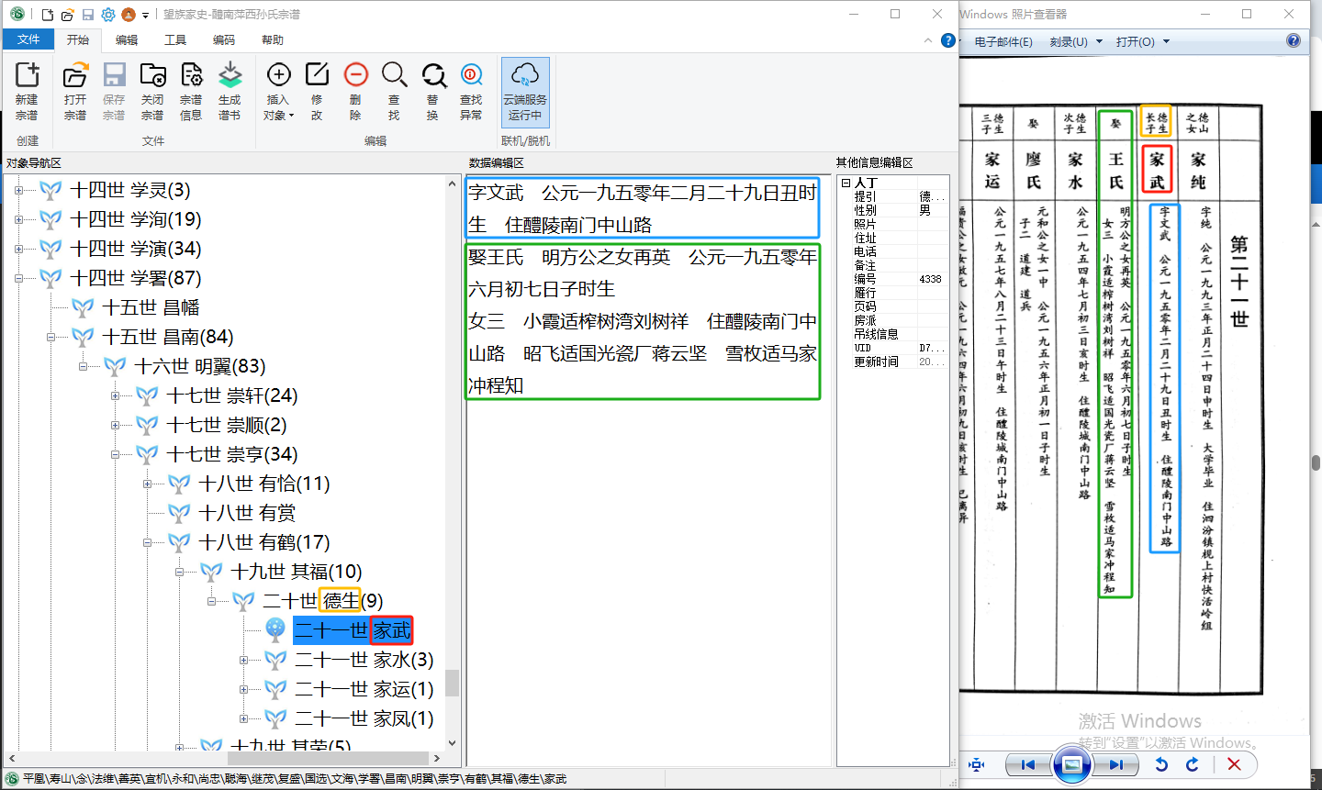Open the quick access toolbar customize arrow
The width and height of the screenshot is (1322, 790).
pyautogui.click(x=145, y=15)
